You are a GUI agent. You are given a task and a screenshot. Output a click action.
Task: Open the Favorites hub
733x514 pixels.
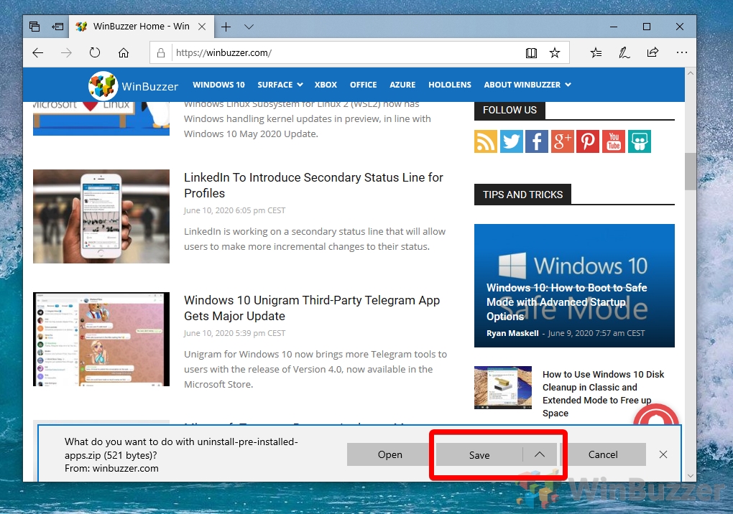(596, 52)
